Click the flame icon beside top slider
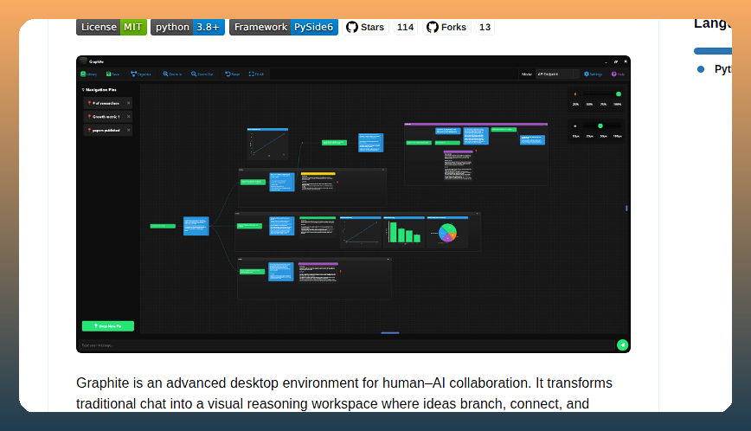 (x=575, y=94)
